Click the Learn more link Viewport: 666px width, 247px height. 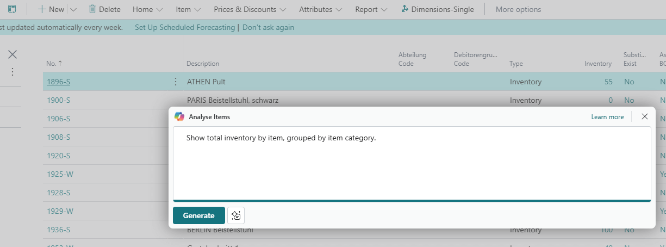(607, 117)
